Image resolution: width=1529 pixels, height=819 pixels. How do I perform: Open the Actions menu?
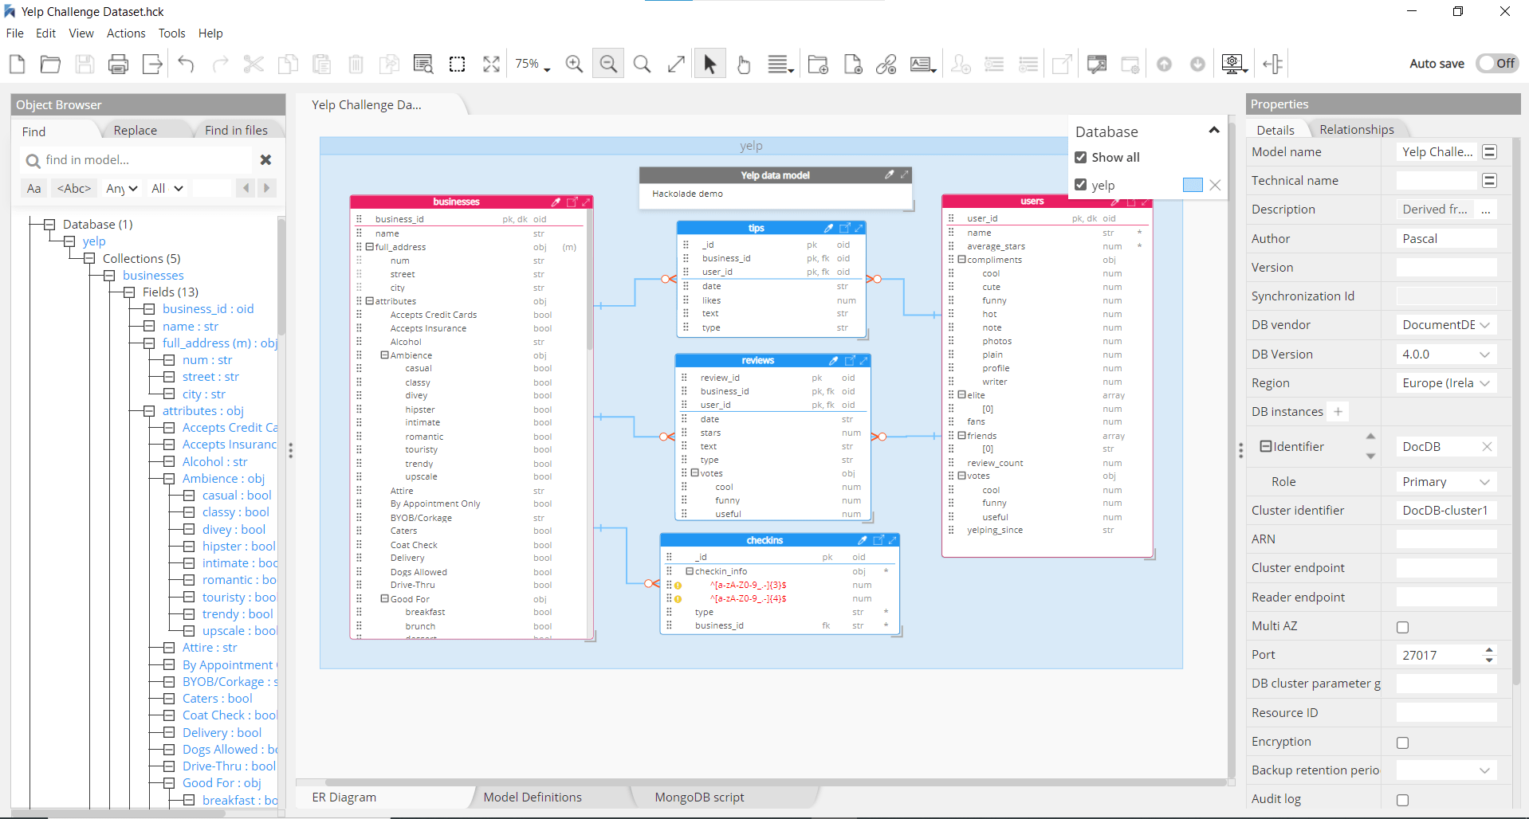[x=126, y=33]
